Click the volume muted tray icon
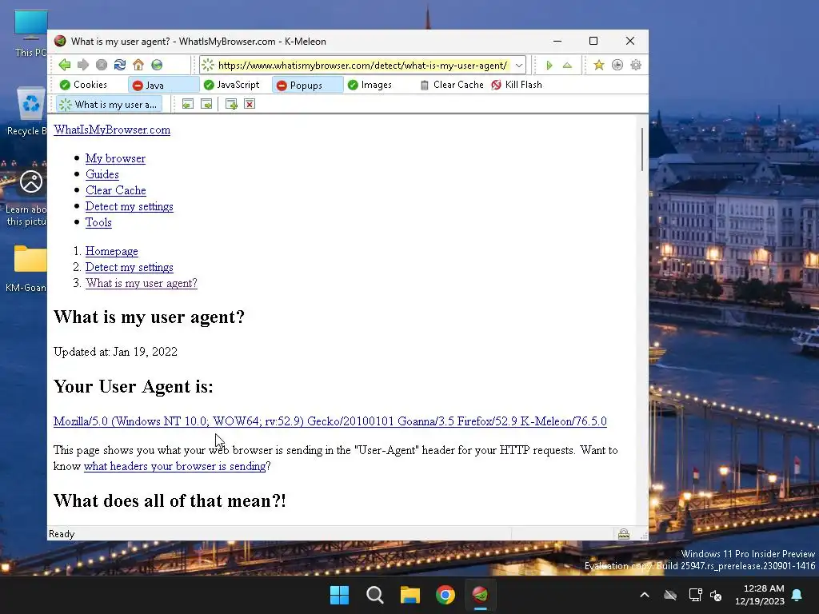Screen dimensions: 819x614 [716, 595]
